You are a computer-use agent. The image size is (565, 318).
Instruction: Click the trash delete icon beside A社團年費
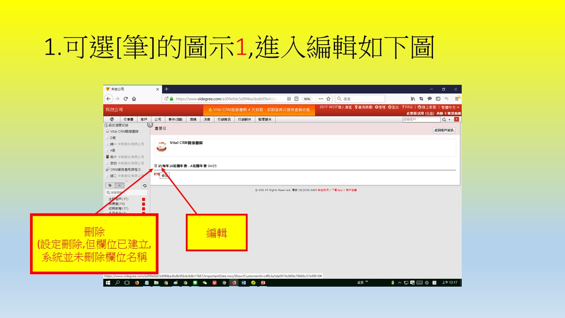click(x=155, y=166)
